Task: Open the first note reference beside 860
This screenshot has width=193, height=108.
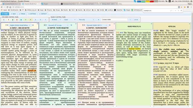Action: [156, 31]
